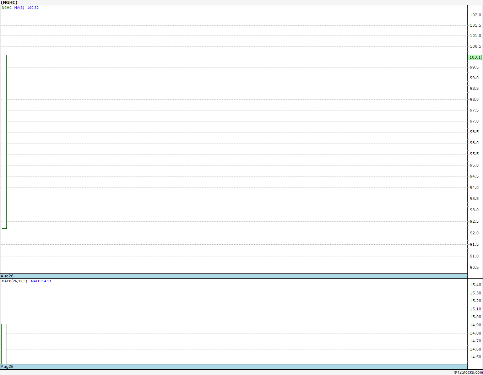Click the 15.00 MACD axis label

[476, 317]
